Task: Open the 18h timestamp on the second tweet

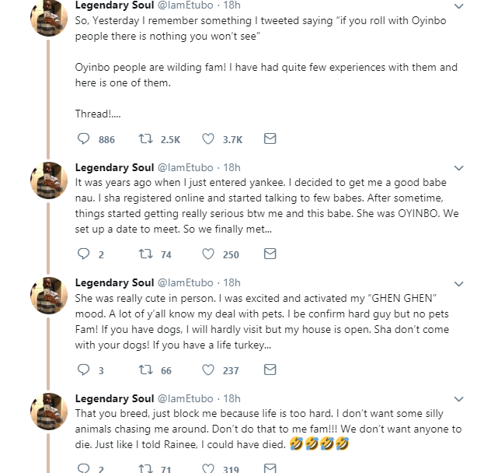Action: (232, 167)
